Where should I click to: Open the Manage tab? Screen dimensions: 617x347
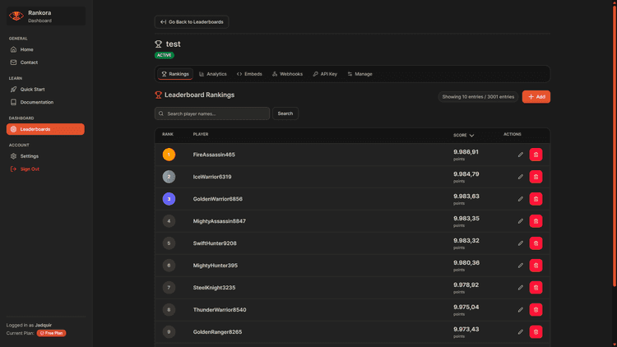tap(360, 74)
